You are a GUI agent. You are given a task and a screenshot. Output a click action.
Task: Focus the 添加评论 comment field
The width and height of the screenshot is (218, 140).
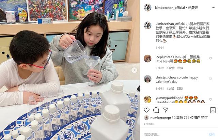click(174, 134)
